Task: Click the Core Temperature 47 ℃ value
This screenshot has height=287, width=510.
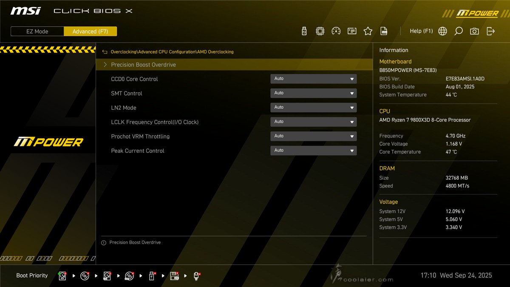Action: tap(451, 152)
